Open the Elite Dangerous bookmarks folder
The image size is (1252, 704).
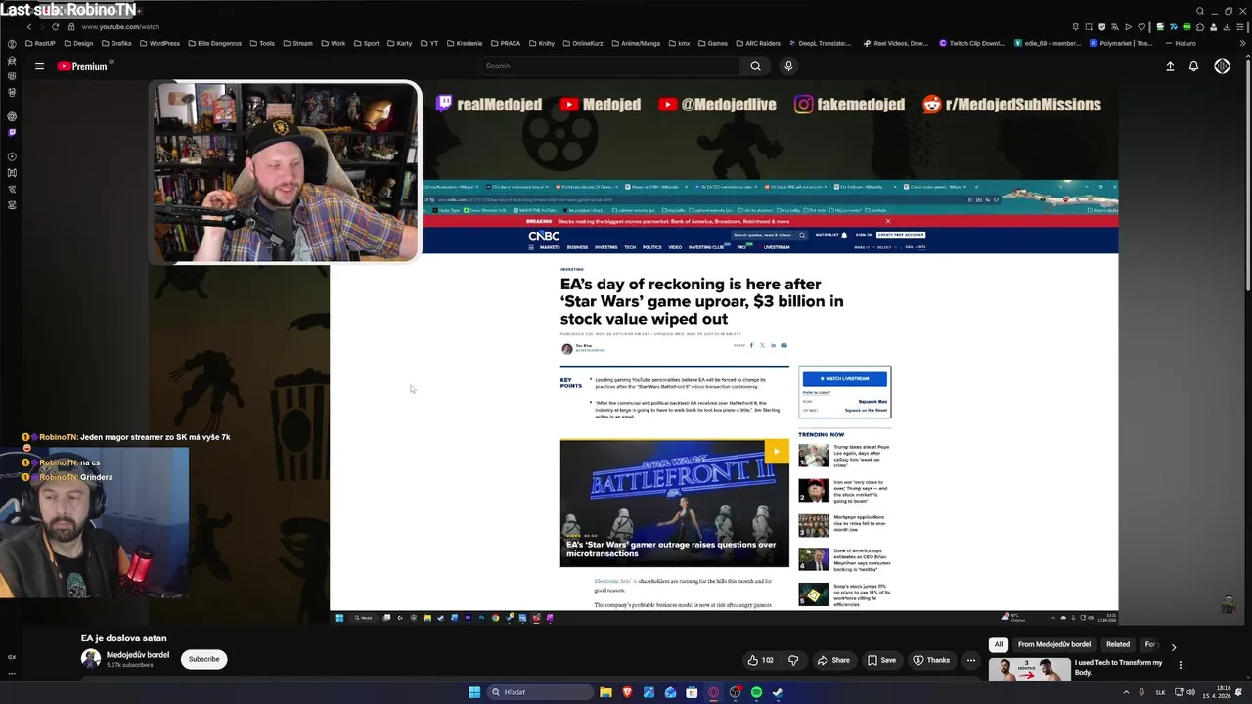(215, 43)
